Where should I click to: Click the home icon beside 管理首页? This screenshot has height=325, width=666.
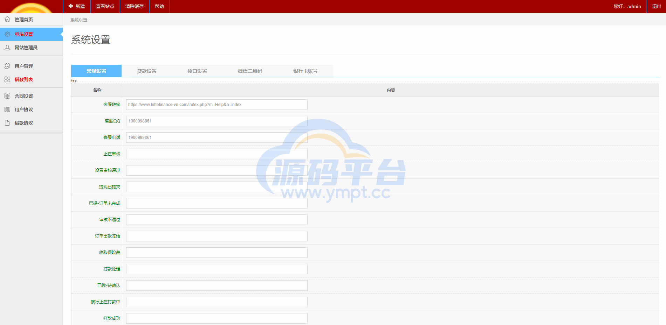[x=7, y=19]
